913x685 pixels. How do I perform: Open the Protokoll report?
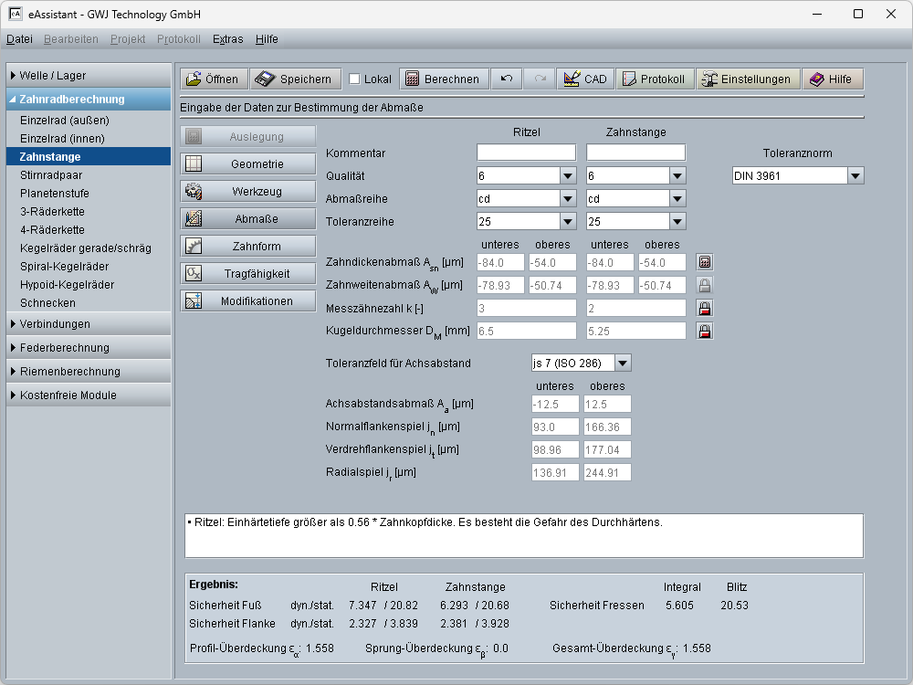click(x=654, y=79)
